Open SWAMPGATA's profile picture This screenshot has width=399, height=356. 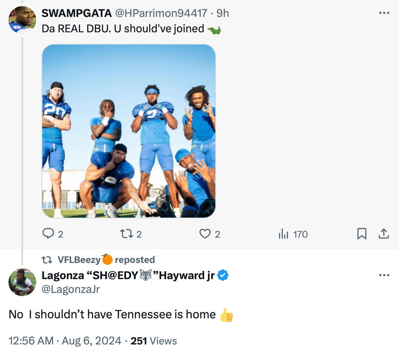[22, 20]
